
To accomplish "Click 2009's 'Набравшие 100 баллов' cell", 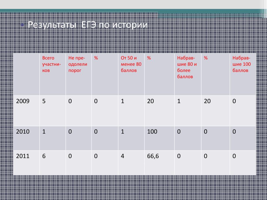I will (x=243, y=111).
